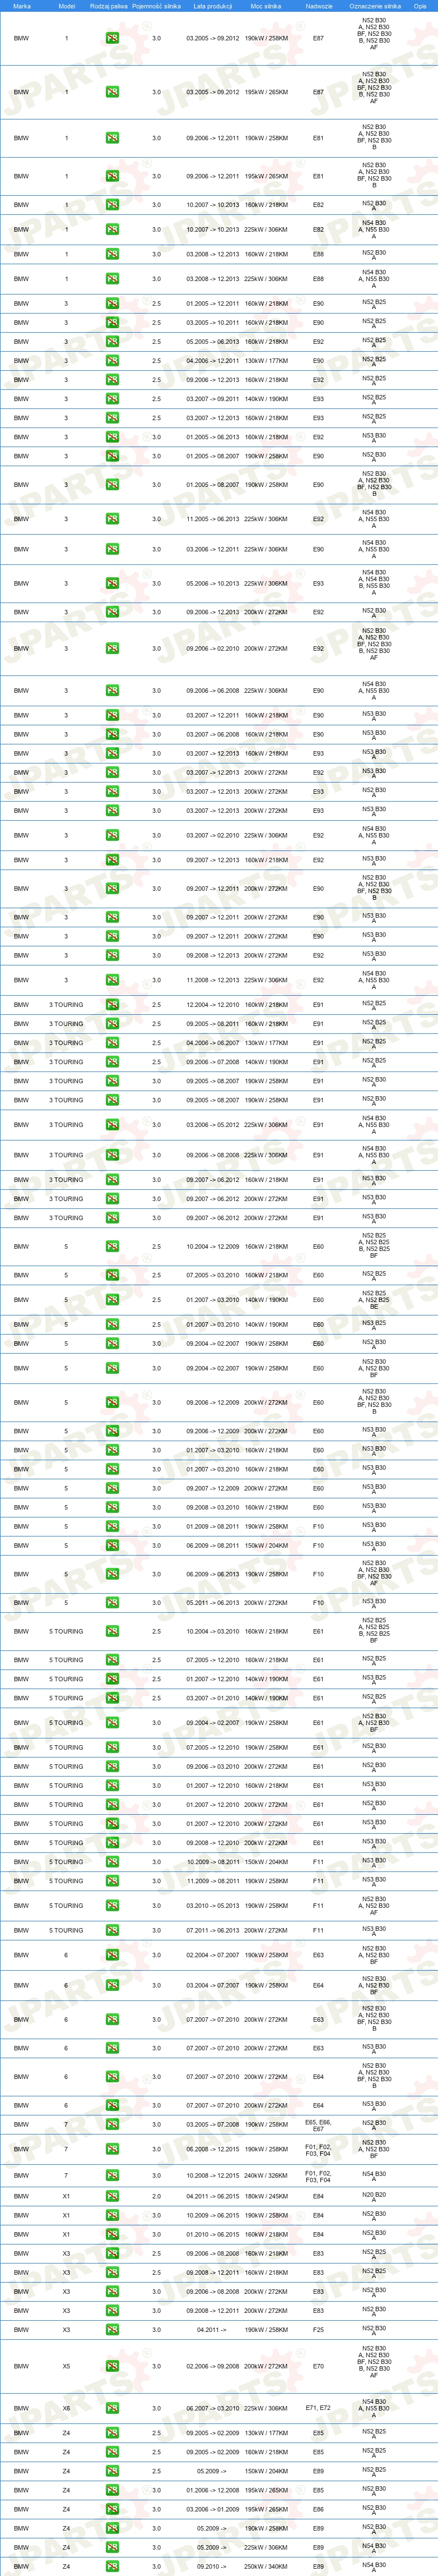Image resolution: width=438 pixels, height=2576 pixels.
Task: Click the 250kW / 340KM power cell
Action: point(265,2566)
